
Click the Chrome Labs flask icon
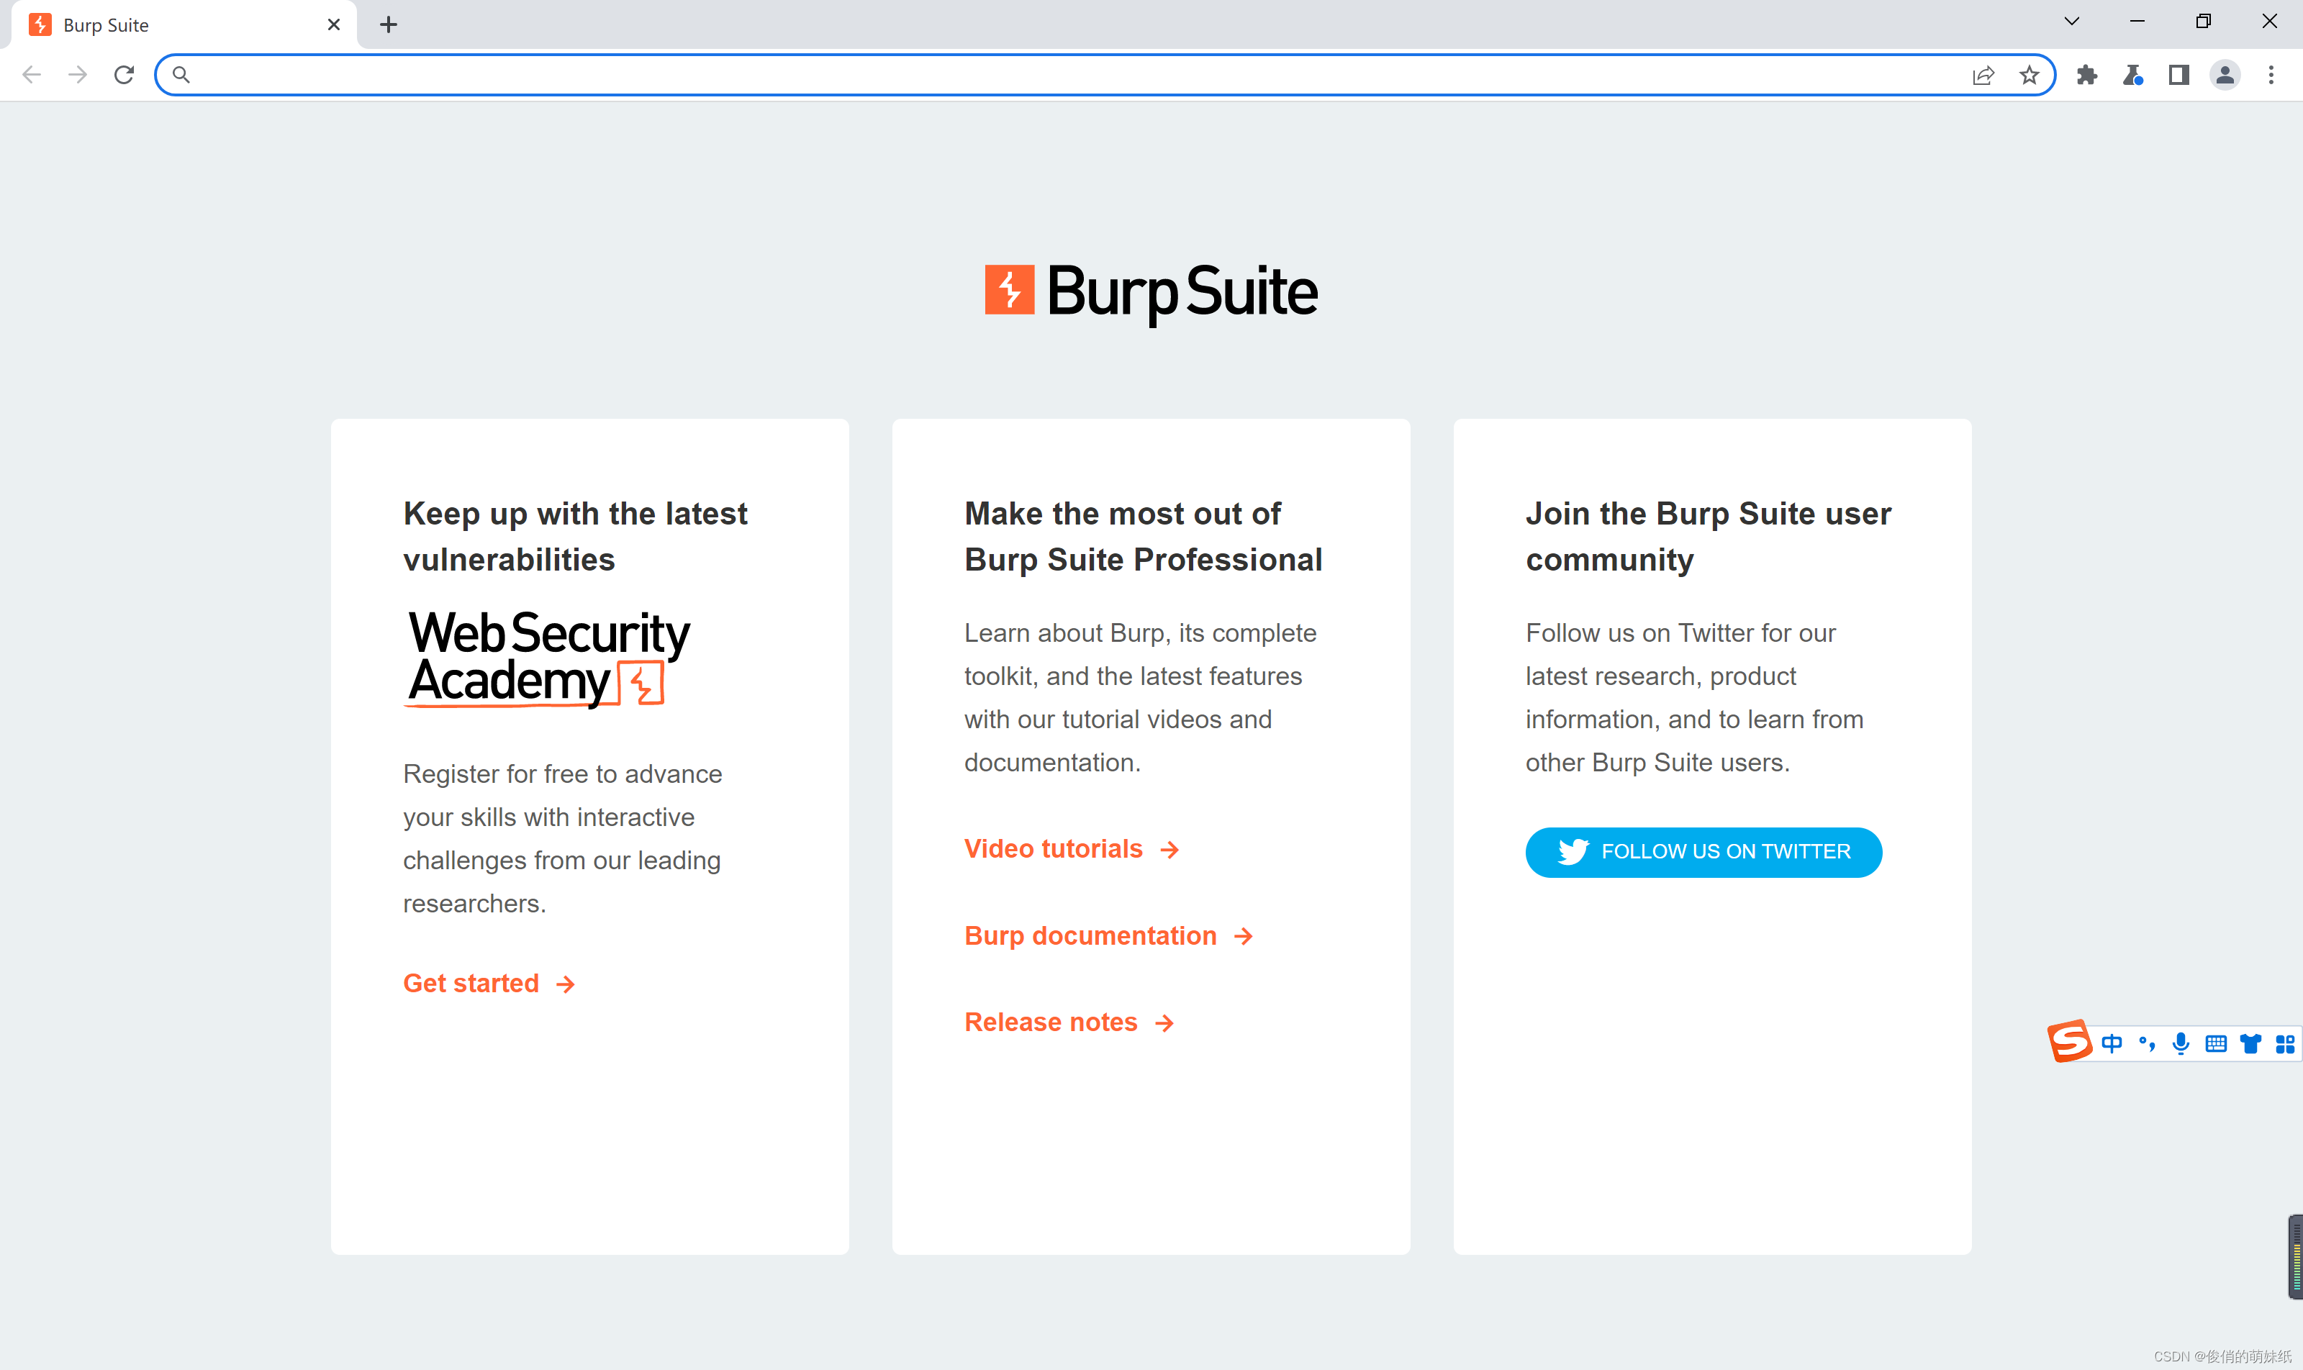coord(2133,75)
